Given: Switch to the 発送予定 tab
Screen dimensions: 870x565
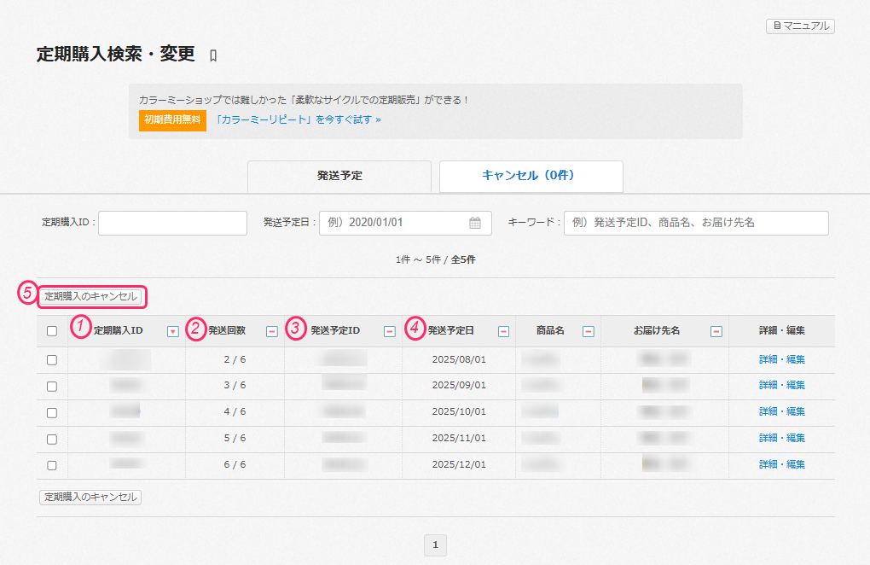Looking at the screenshot, I should coord(339,176).
